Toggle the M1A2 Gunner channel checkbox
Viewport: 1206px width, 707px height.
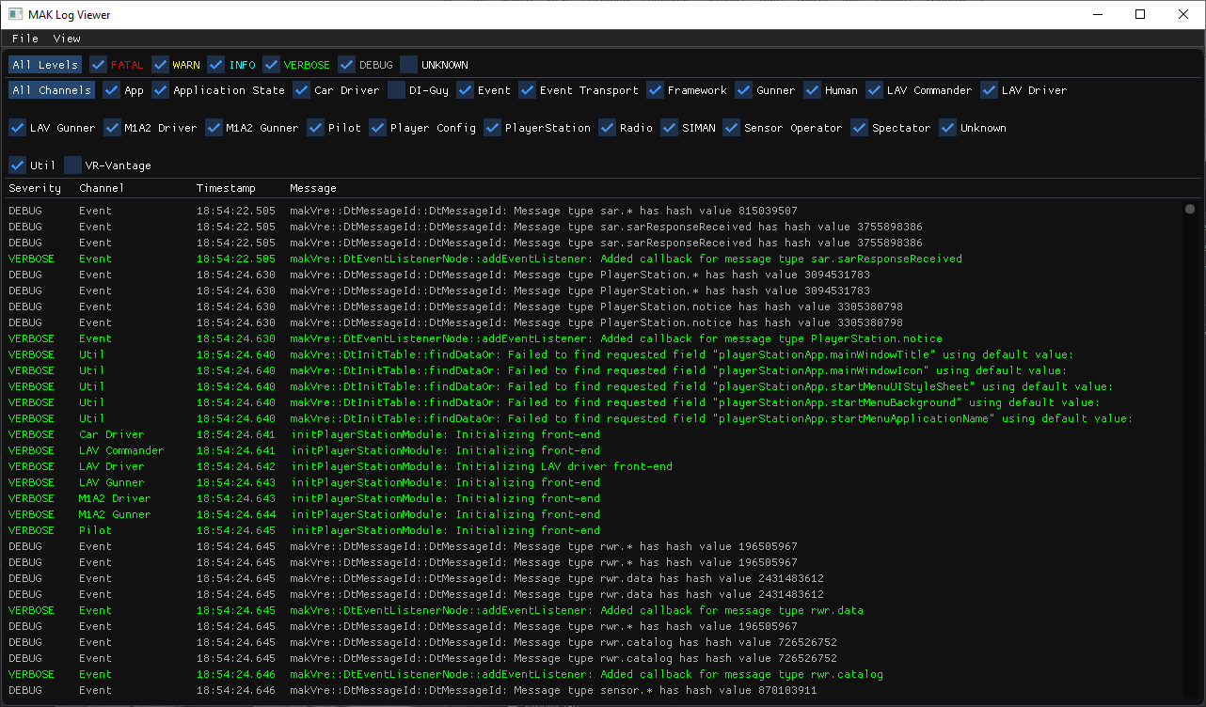point(213,128)
